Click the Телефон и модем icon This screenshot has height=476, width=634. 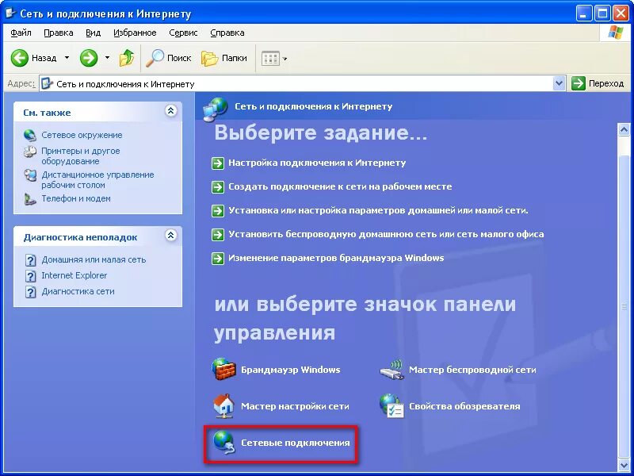[30, 199]
